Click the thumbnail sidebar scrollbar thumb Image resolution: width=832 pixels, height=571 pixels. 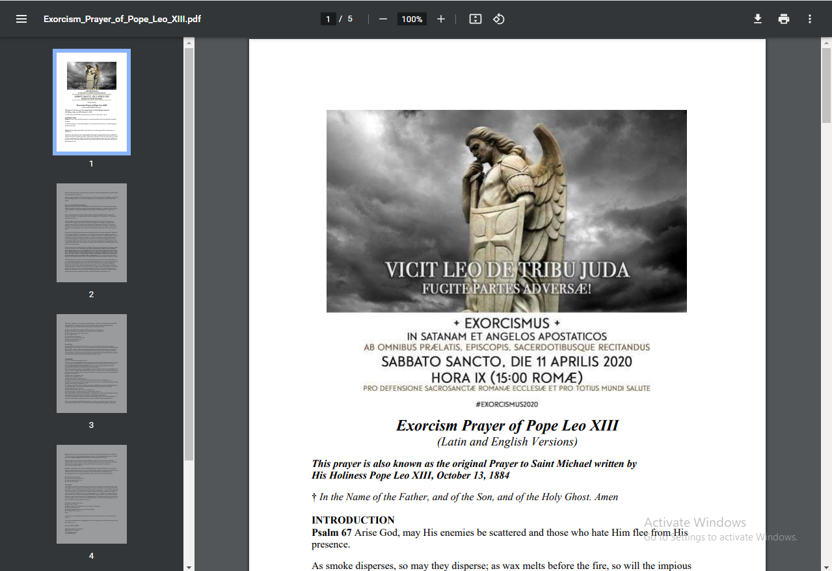[189, 254]
